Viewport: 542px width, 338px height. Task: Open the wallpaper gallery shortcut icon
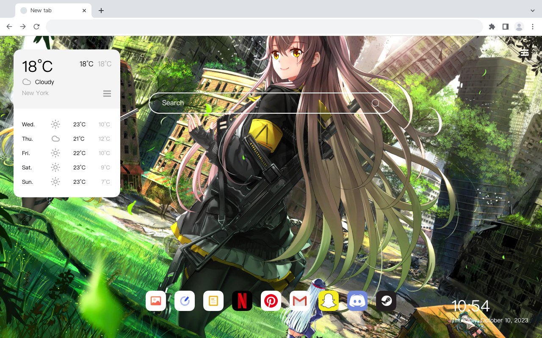tap(156, 301)
